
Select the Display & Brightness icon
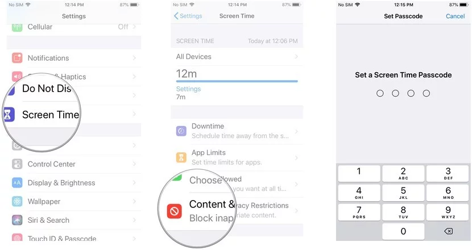coord(17,182)
